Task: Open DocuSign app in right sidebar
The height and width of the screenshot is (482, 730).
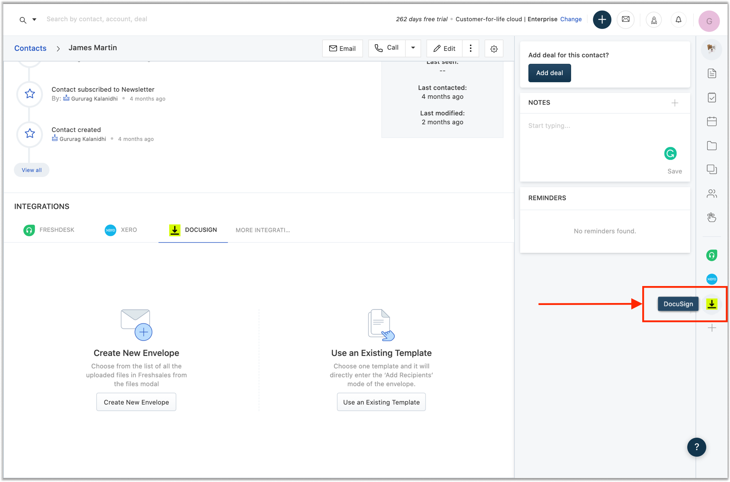Action: point(712,304)
